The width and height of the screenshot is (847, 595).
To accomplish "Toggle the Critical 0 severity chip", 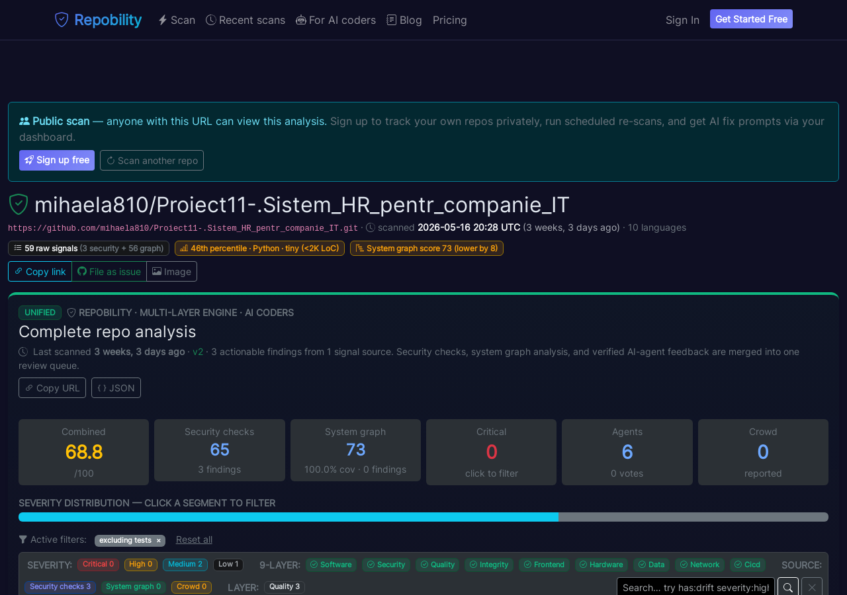I will 98,565.
